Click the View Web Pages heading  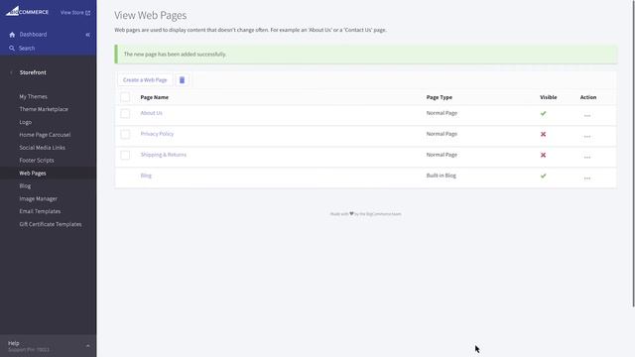click(x=150, y=15)
